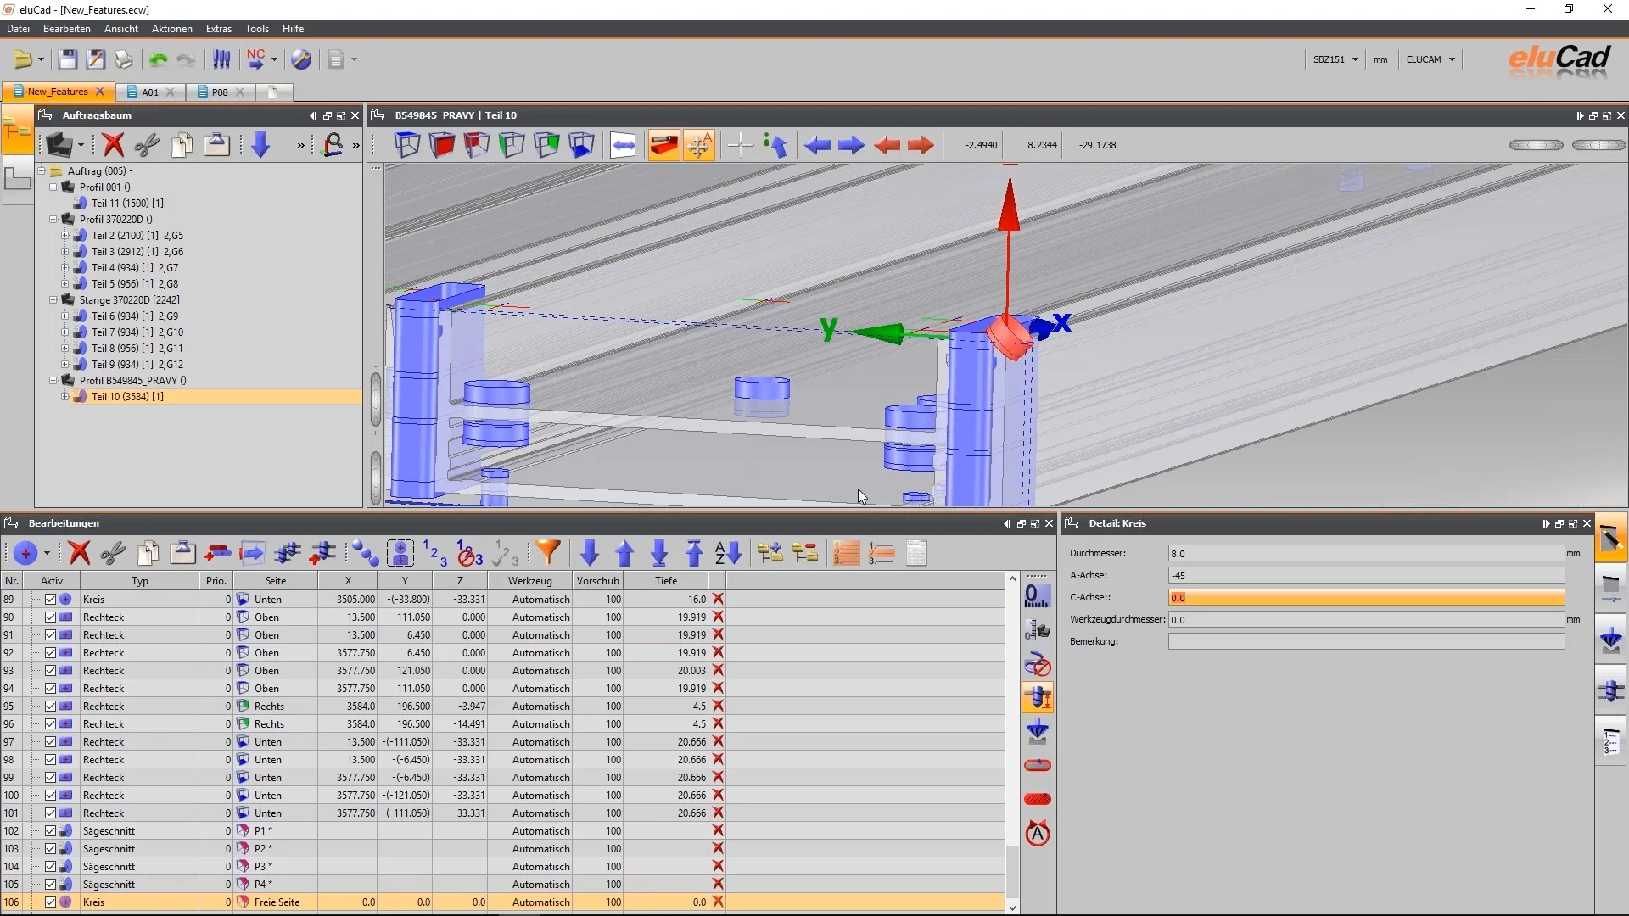Image resolution: width=1629 pixels, height=916 pixels.
Task: Toggle the checkbox of Rechteck row 95
Action: 50,706
